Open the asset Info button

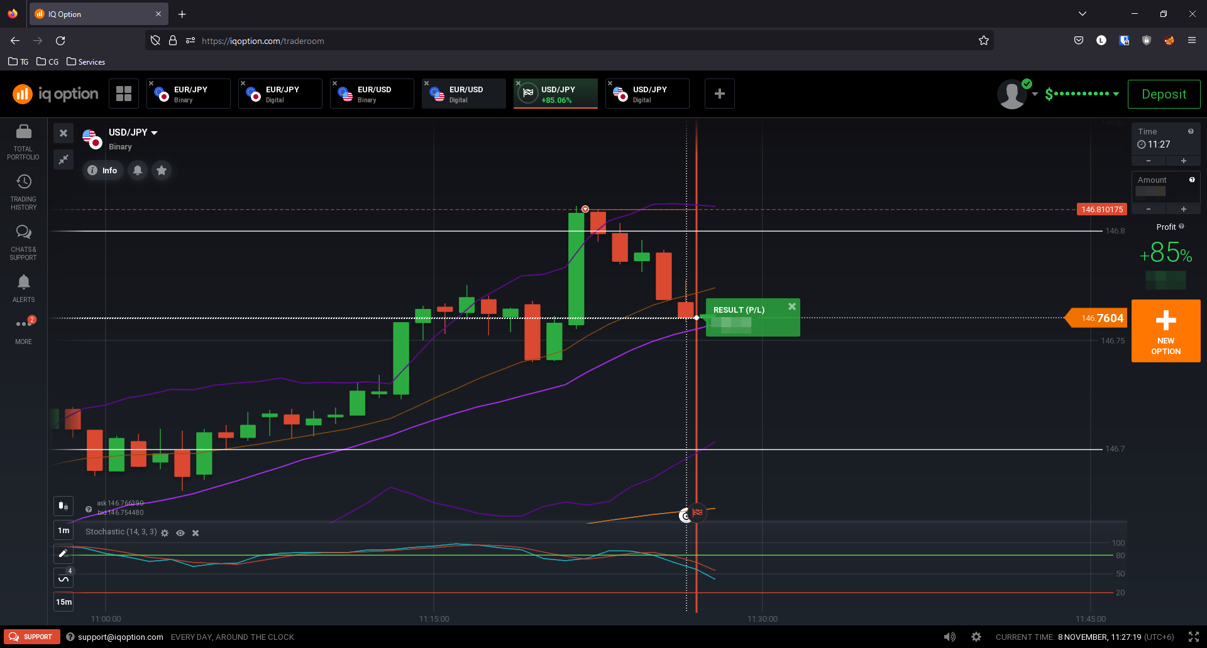click(x=103, y=170)
